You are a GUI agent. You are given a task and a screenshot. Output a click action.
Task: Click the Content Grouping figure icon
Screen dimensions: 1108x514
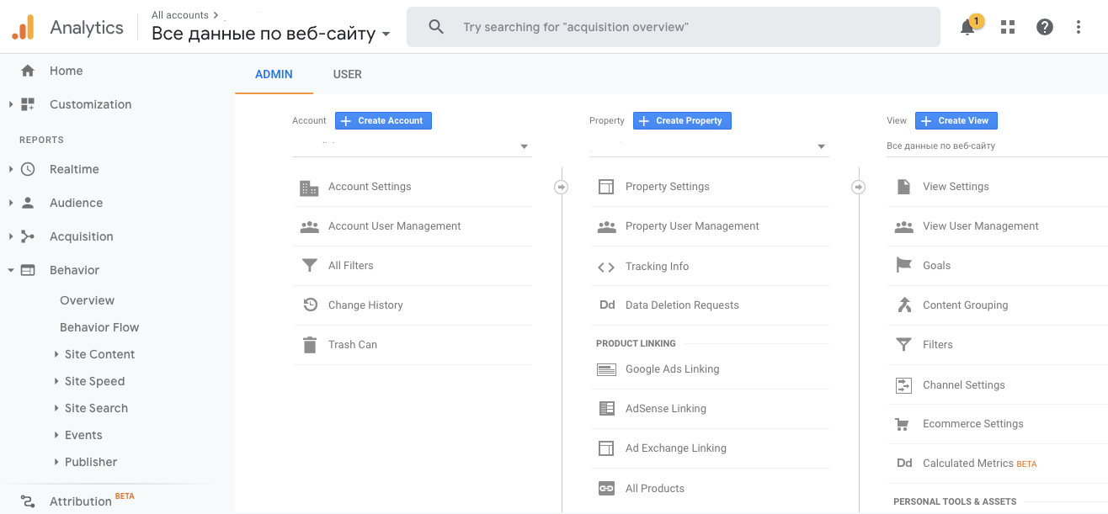[x=904, y=305]
